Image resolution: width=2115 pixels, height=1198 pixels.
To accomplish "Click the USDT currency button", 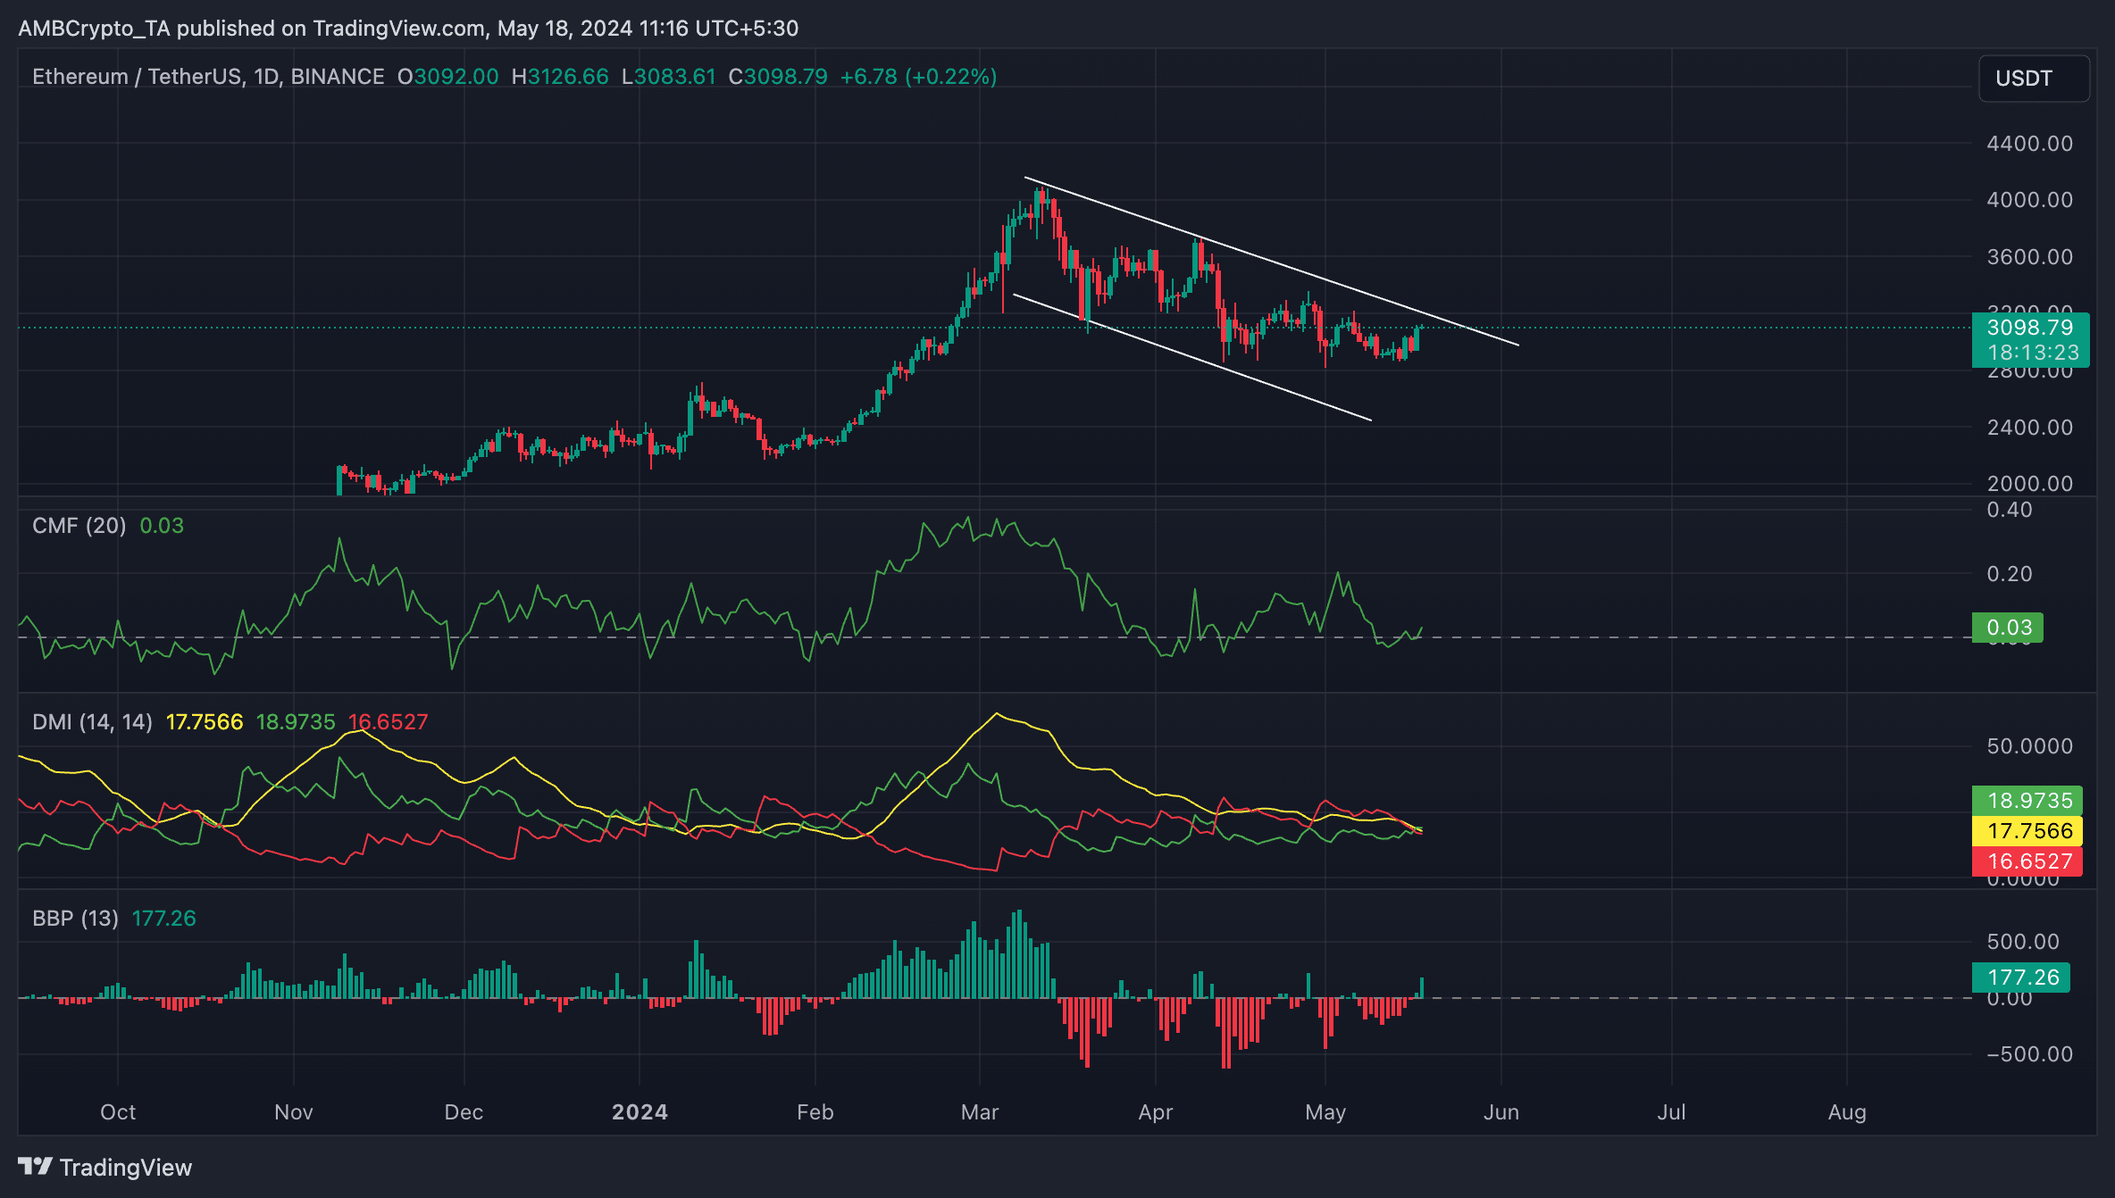I will pos(2034,79).
